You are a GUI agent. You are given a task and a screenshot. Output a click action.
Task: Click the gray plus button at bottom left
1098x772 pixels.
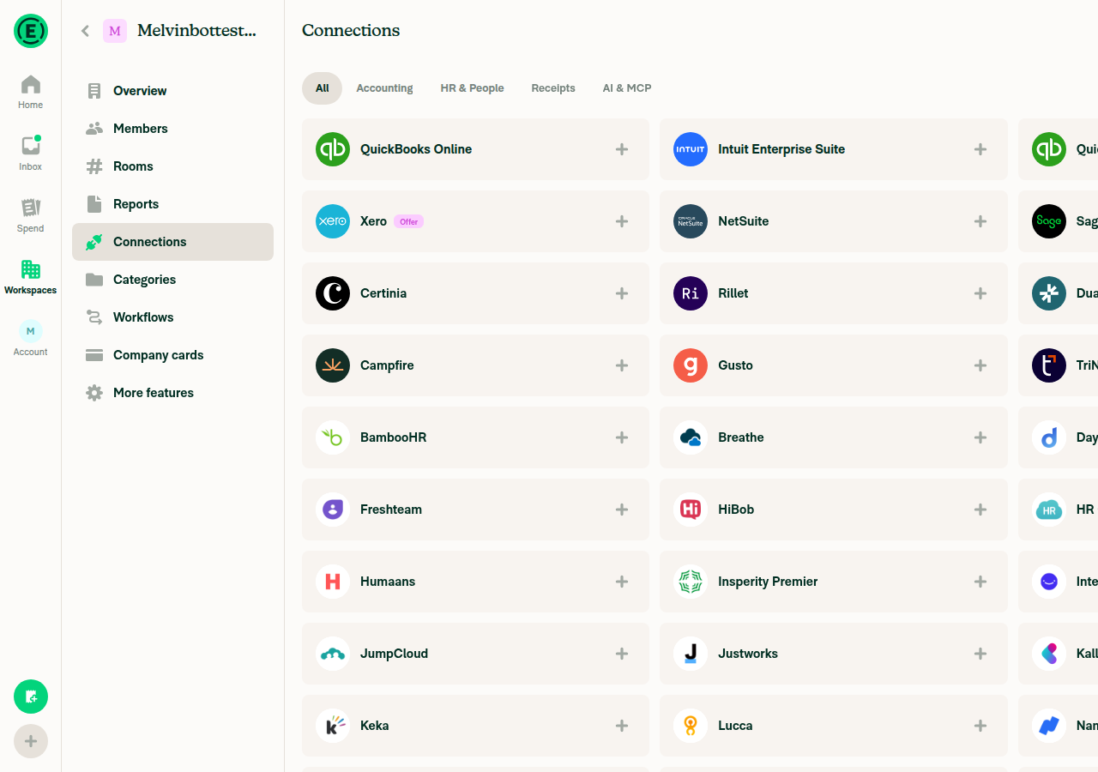coord(31,741)
